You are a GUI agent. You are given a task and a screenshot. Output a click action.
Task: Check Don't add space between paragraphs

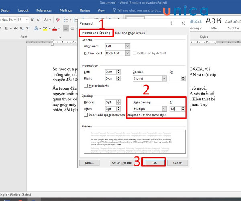pos(86,115)
